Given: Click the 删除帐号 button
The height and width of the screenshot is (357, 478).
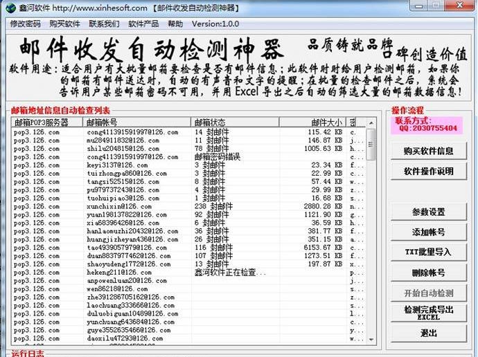Looking at the screenshot, I should [x=429, y=273].
